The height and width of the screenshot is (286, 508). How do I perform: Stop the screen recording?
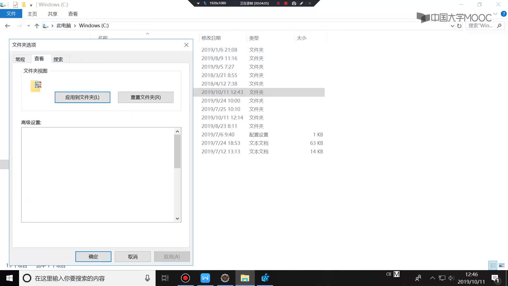coord(286,3)
